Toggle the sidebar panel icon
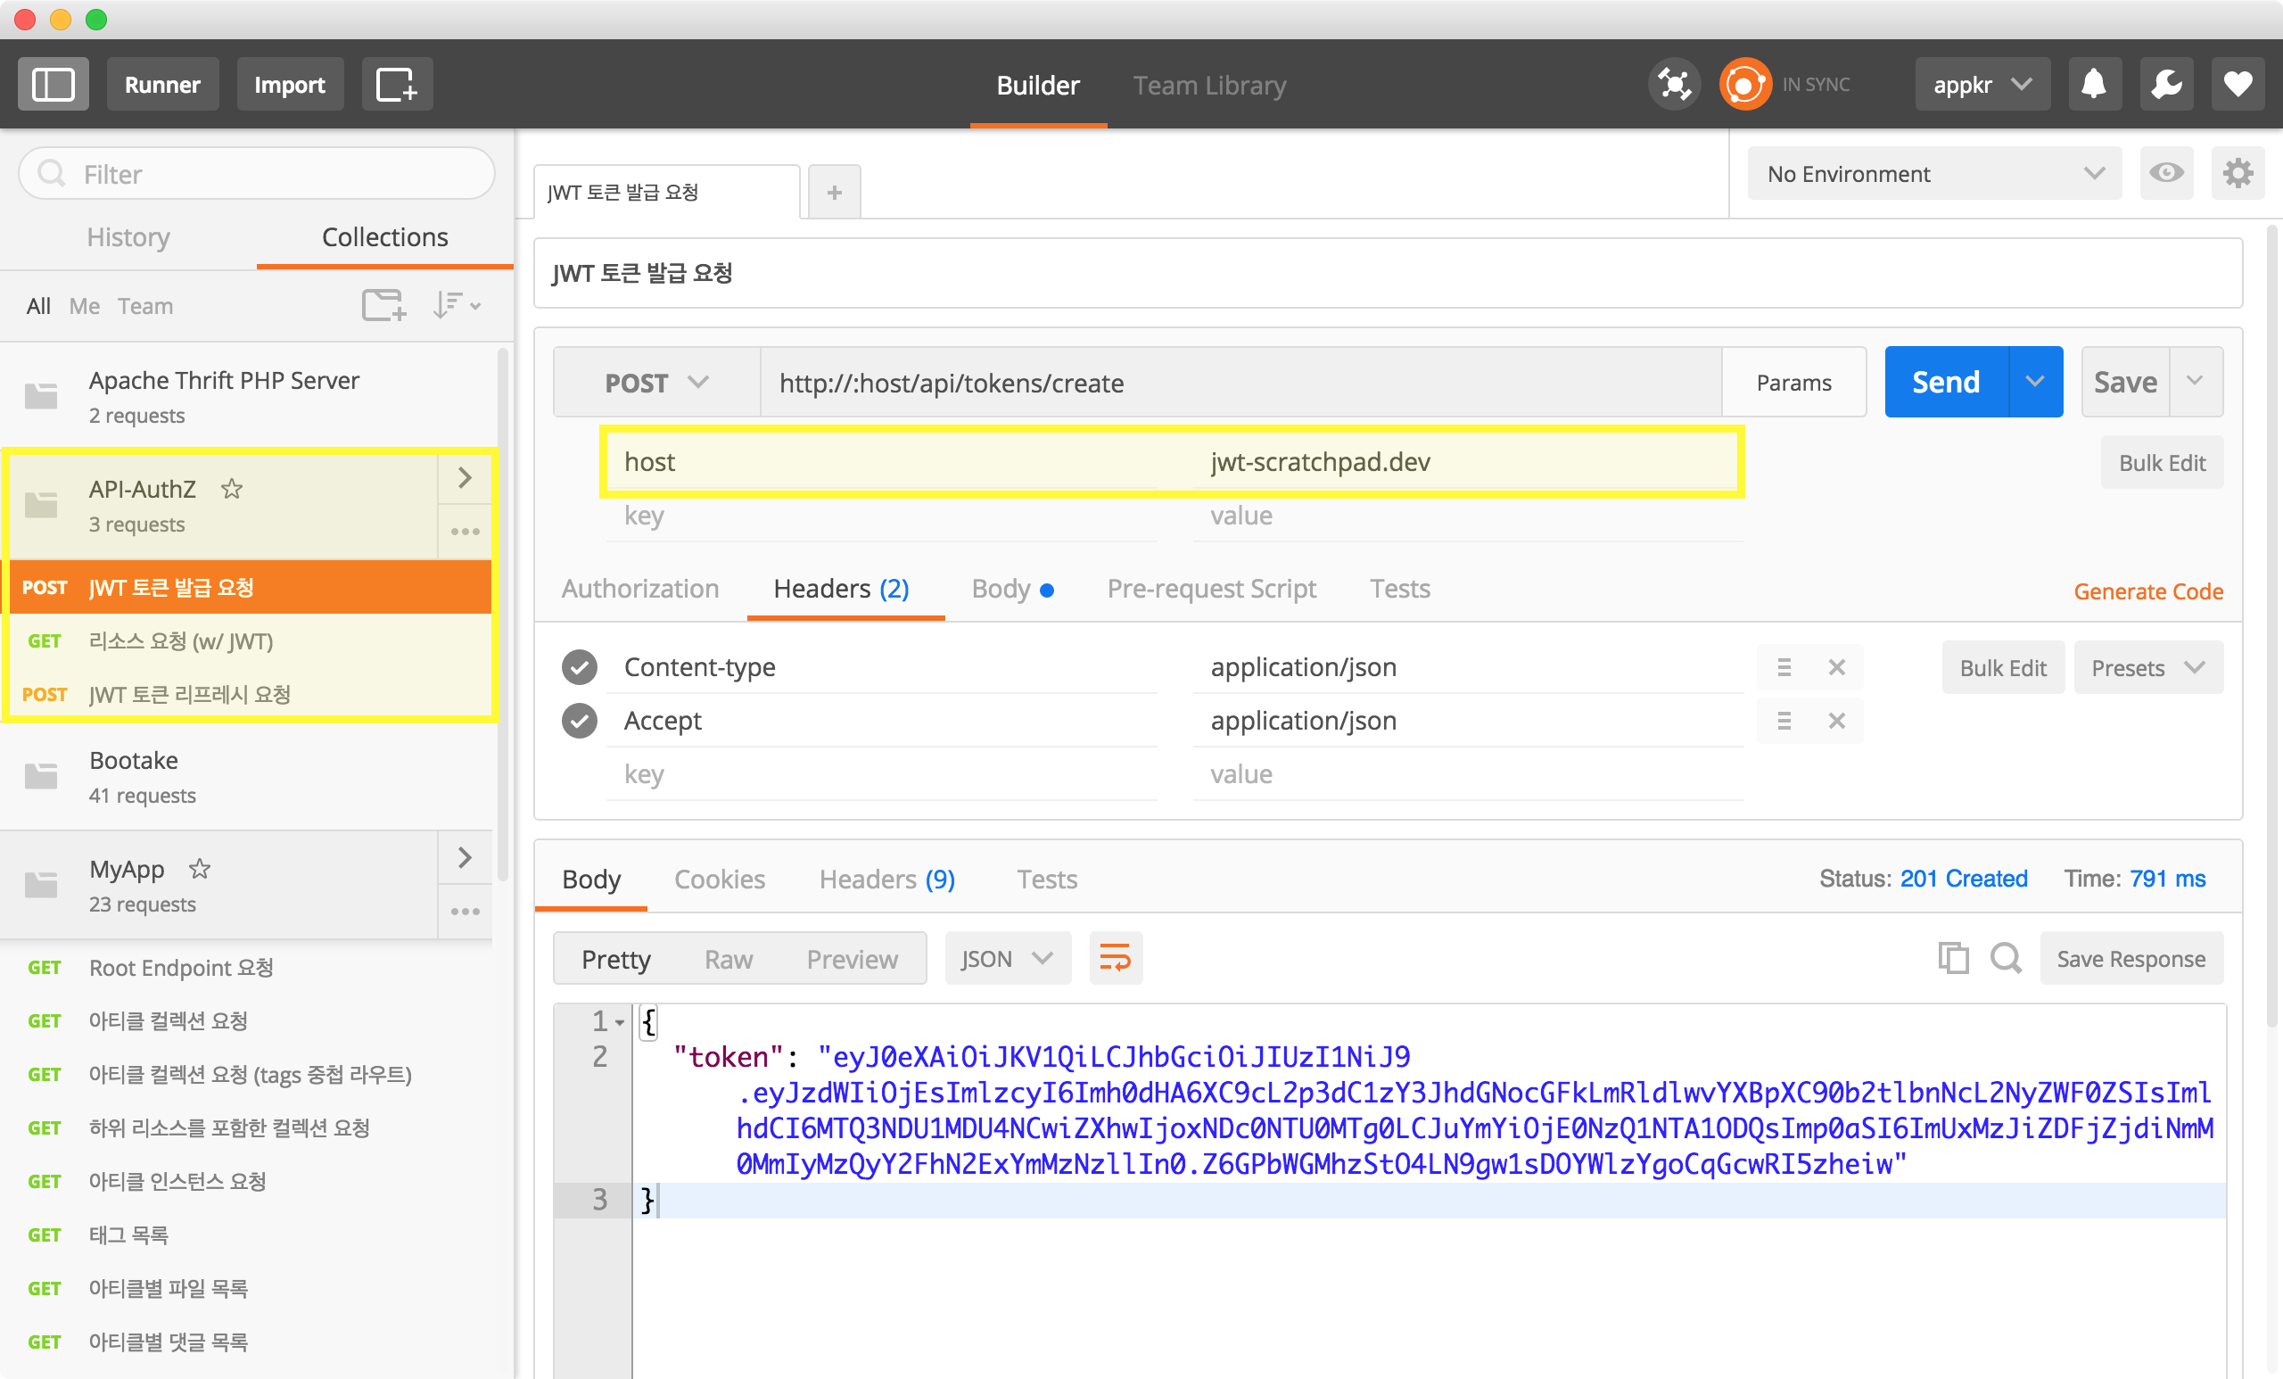 tap(53, 85)
